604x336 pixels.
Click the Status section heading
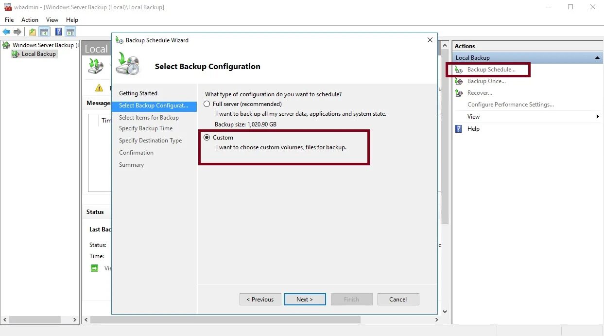click(x=95, y=212)
